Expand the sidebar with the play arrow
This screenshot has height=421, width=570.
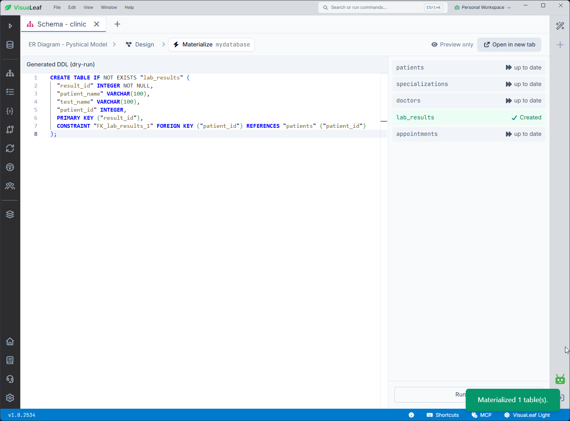pyautogui.click(x=10, y=26)
